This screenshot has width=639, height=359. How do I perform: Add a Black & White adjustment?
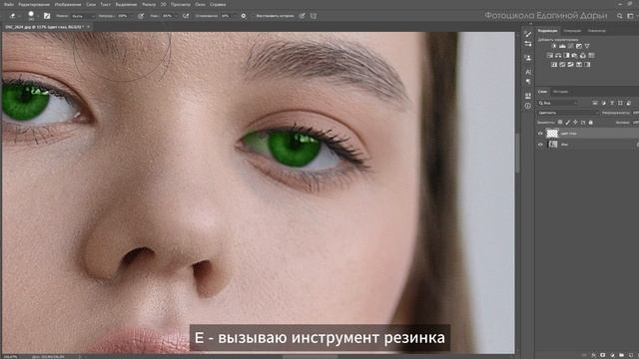pyautogui.click(x=566, y=56)
